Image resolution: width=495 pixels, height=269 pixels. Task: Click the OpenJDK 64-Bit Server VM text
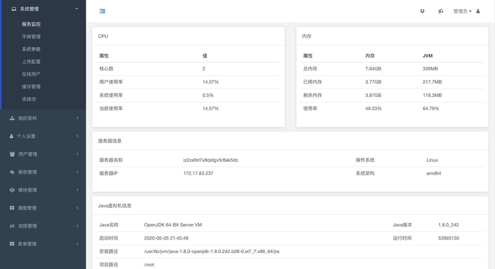tap(173, 225)
